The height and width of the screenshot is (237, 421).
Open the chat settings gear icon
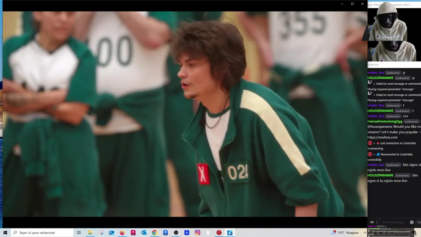tap(411, 222)
